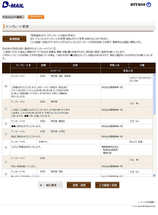This screenshot has height=215, width=158.
Task: Click the ●●ご就任おめでとうございます message
Action: [x=26, y=126]
